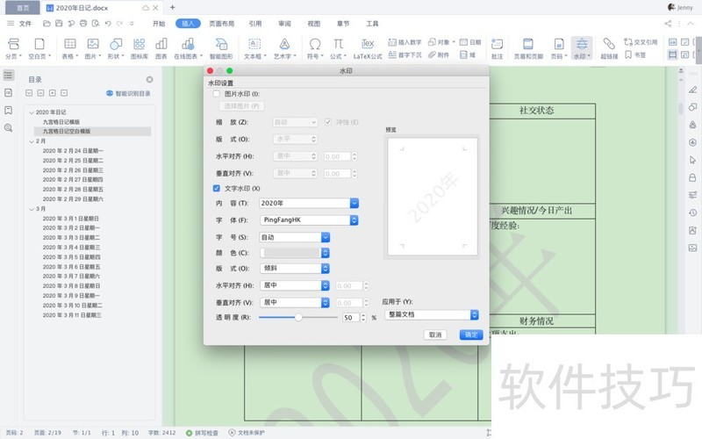This screenshot has height=439, width=702.
Task: Click the LaTeX公式 formula icon
Action: coord(369,46)
